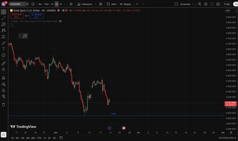Switch to the 15m timeframe
238x141 pixels.
(x=46, y=4)
